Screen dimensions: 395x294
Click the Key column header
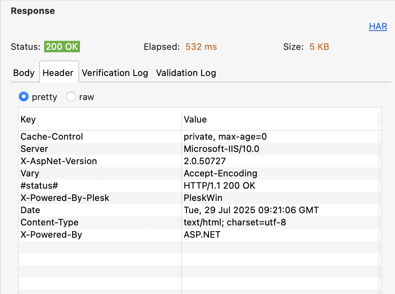(x=100, y=119)
